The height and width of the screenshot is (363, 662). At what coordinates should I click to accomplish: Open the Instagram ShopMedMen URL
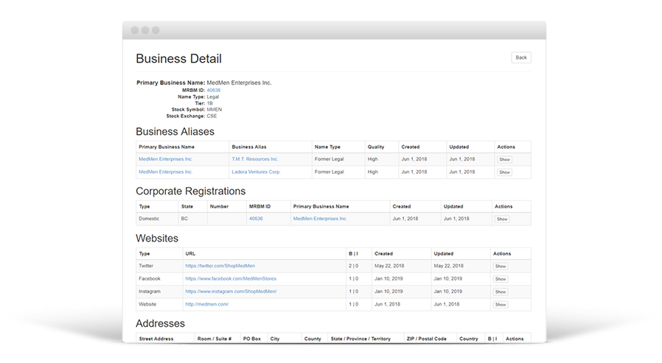231,292
